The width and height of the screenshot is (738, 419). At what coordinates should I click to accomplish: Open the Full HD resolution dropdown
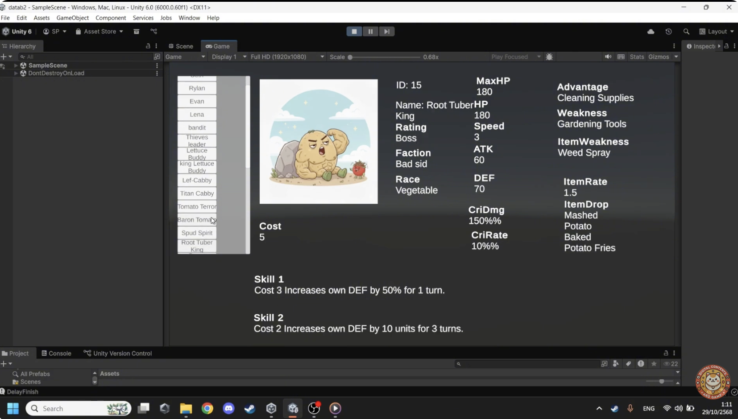pos(287,57)
